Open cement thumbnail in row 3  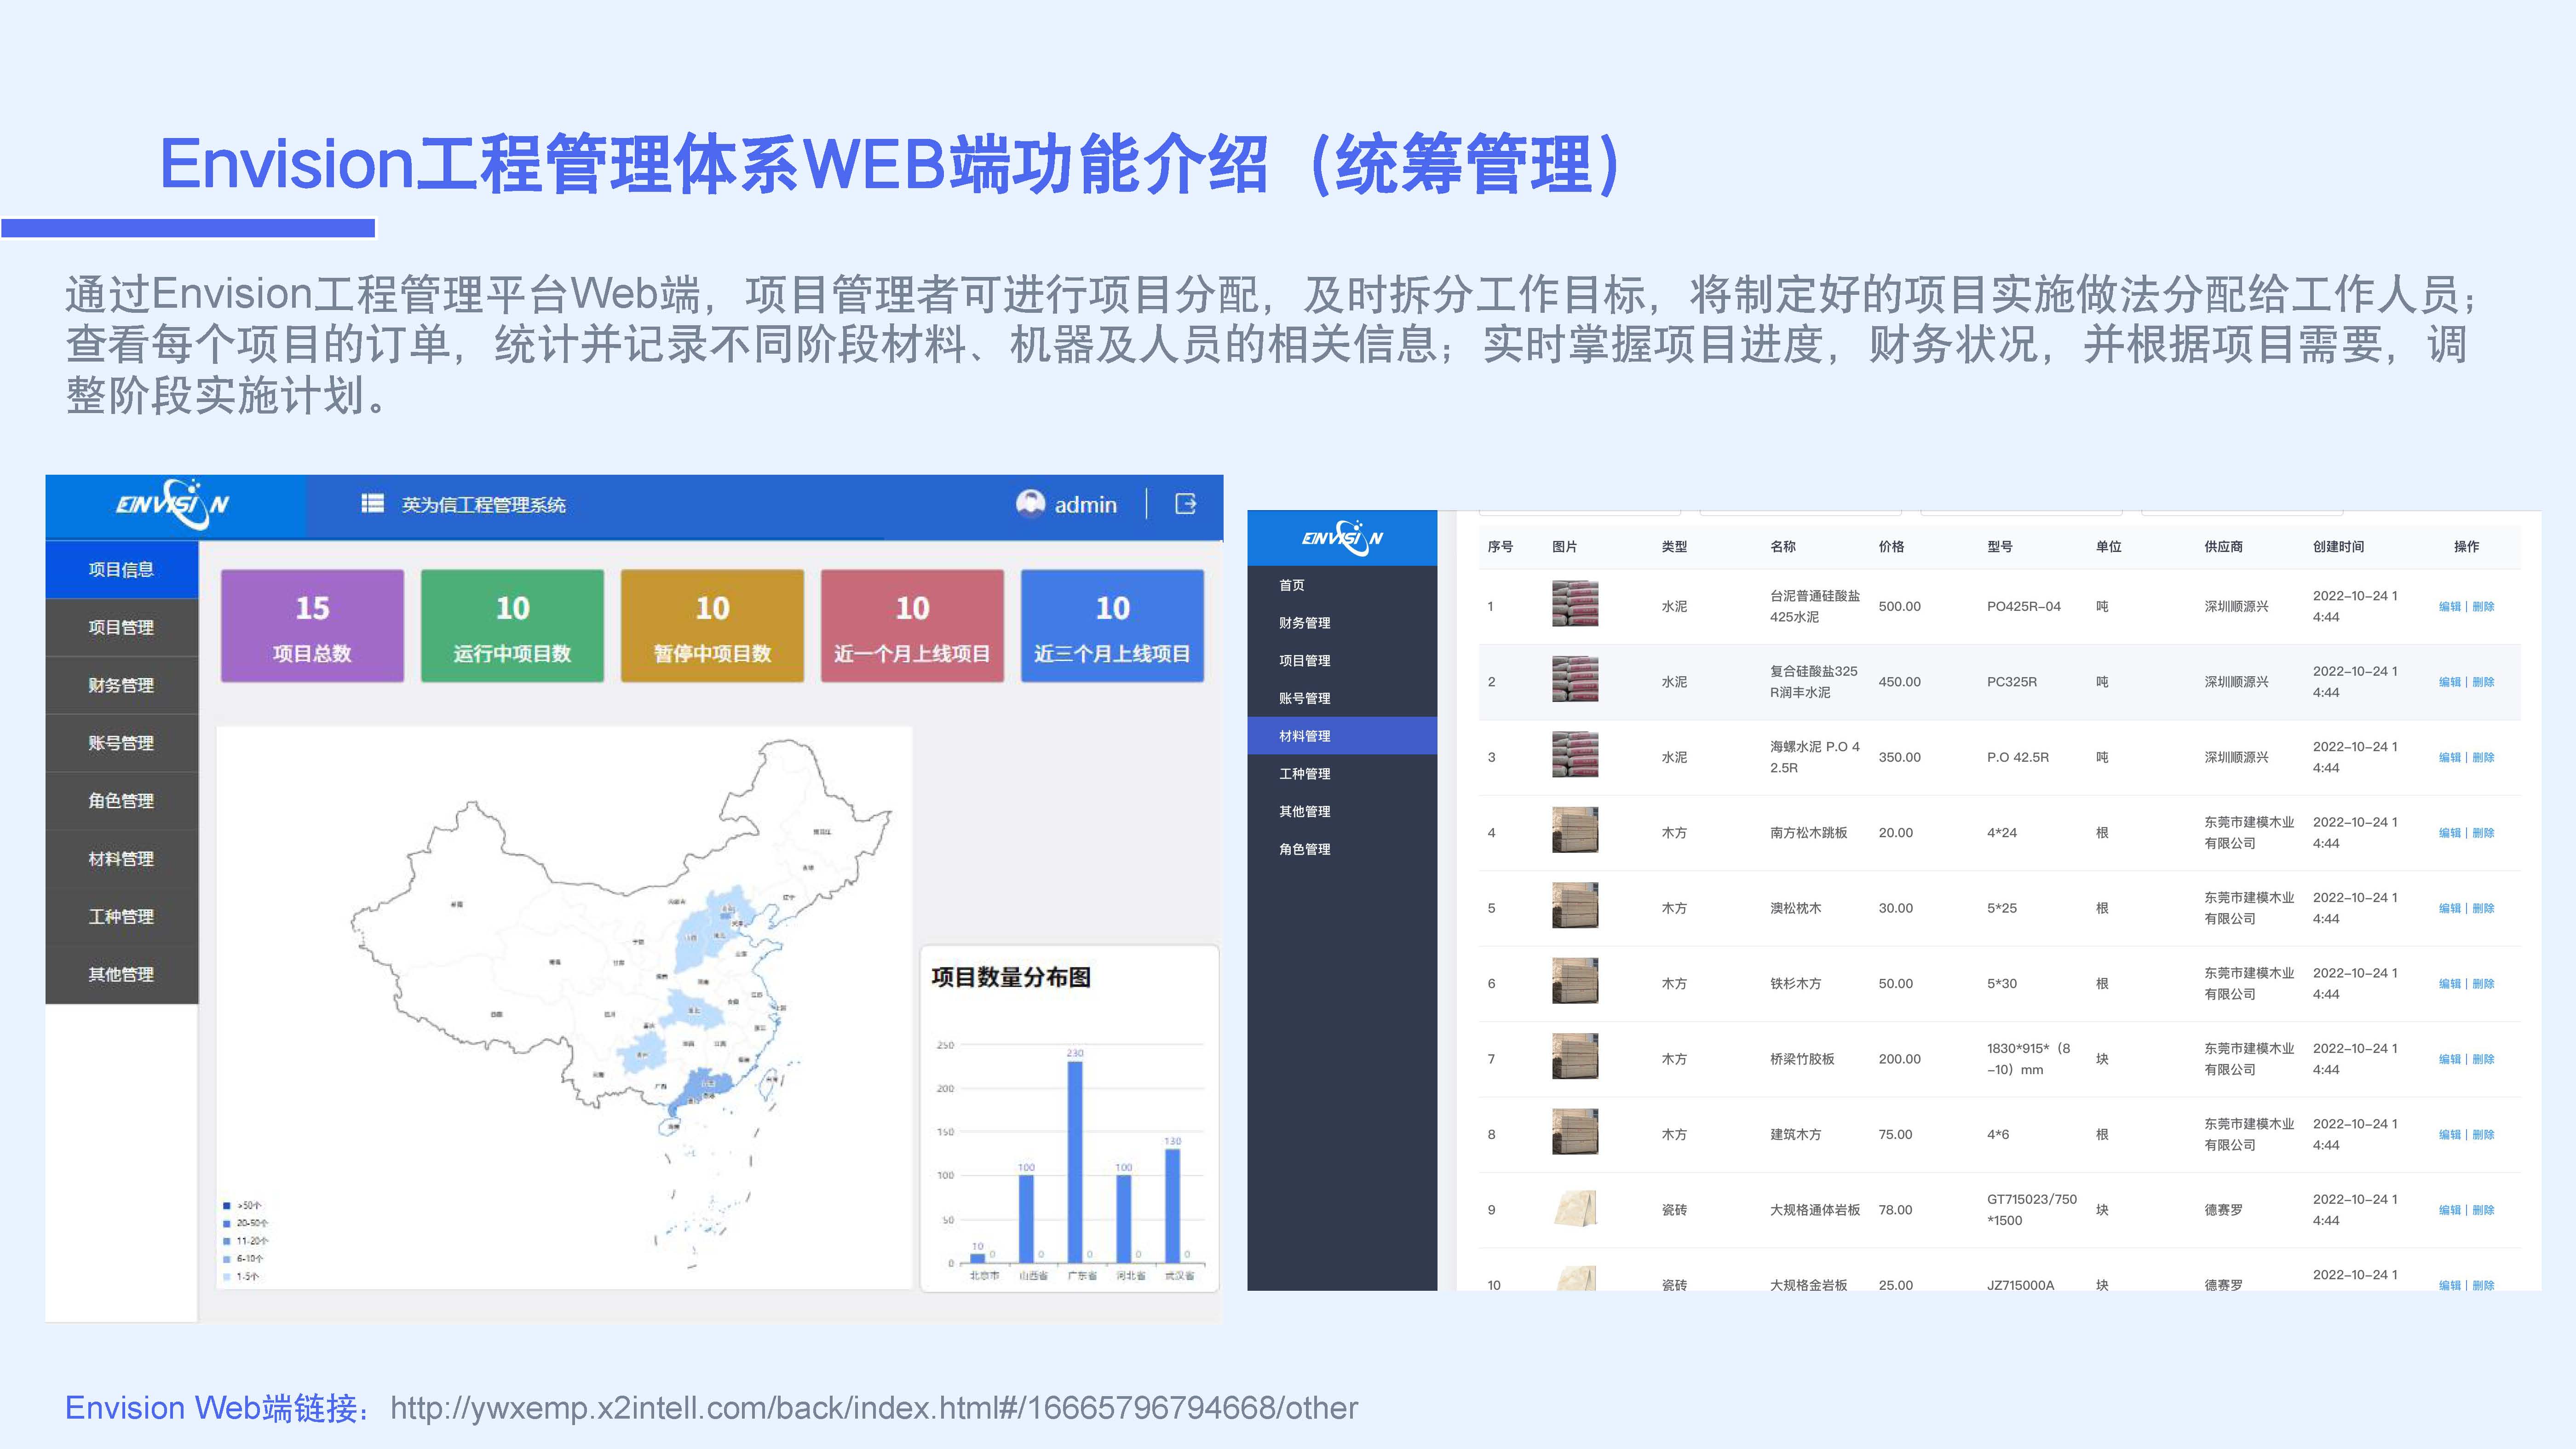point(1575,755)
